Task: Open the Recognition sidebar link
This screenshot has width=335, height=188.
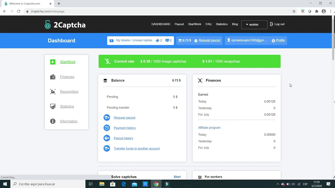Action: 69,92
